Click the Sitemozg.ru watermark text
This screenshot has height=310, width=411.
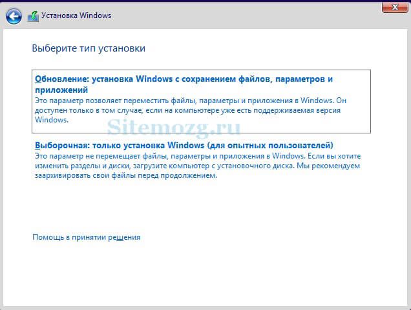point(174,128)
